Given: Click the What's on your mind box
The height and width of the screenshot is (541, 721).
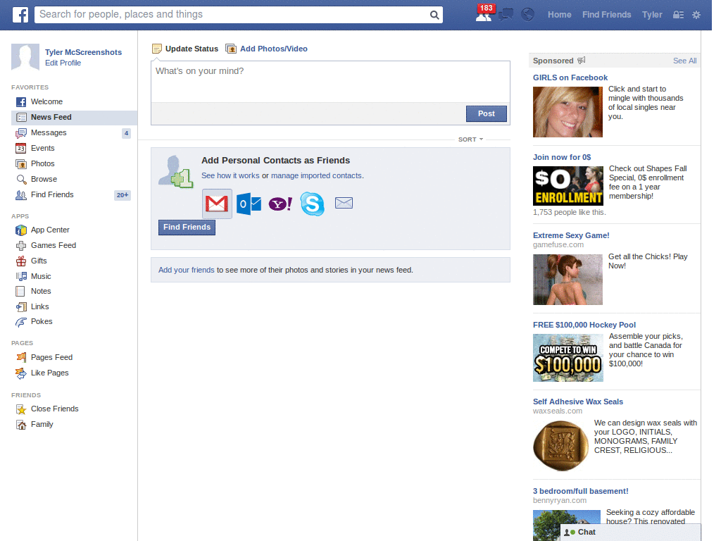Looking at the screenshot, I should click(x=330, y=82).
